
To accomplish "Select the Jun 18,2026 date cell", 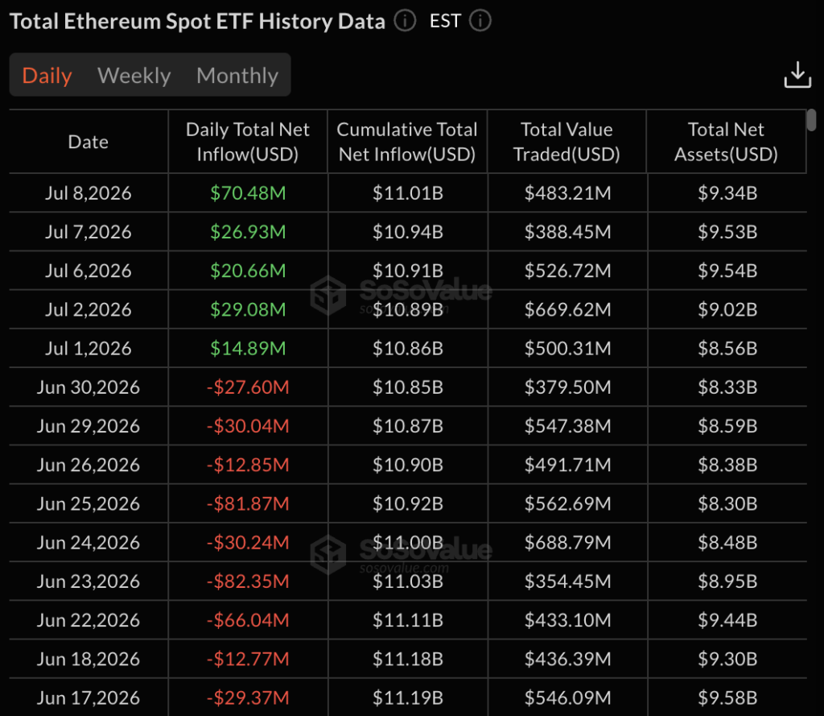I will [89, 660].
